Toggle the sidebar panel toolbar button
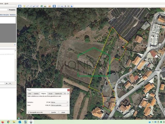The width and height of the screenshot is (165, 124). (20, 6)
